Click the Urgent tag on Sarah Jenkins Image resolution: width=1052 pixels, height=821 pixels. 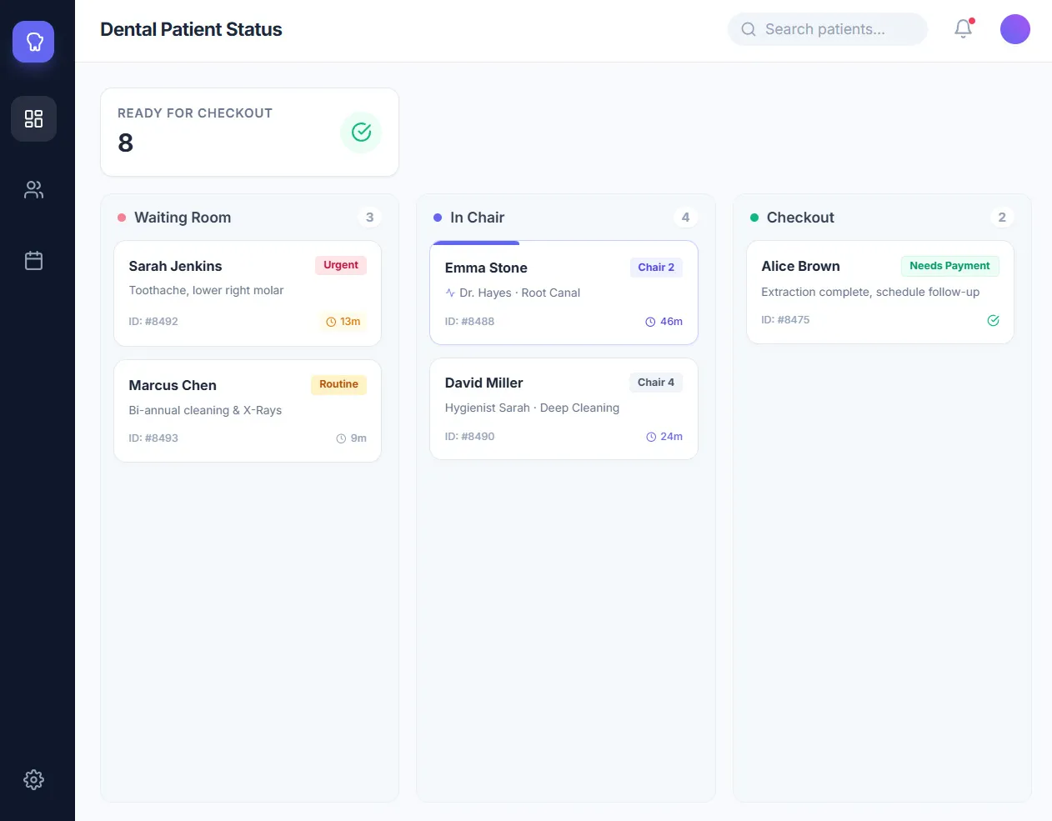341,265
